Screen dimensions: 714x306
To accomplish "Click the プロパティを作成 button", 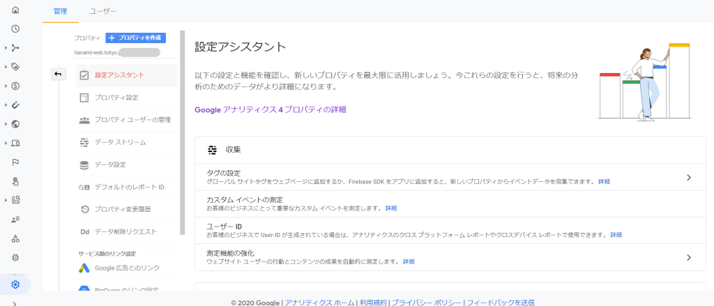I will point(136,38).
